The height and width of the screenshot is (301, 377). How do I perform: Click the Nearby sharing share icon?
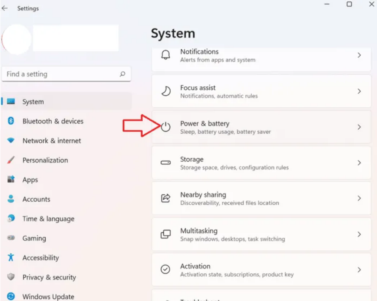point(165,198)
